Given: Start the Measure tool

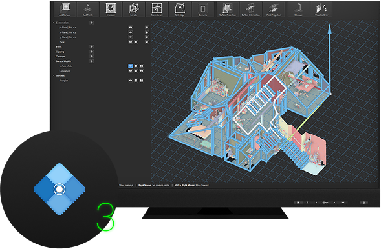Looking at the screenshot, I should 298,10.
